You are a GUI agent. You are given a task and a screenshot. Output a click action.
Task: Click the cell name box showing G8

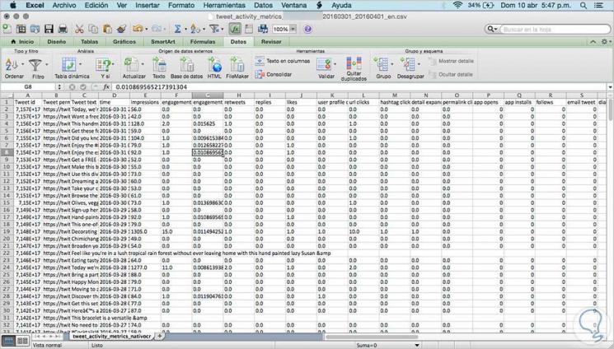coord(28,87)
